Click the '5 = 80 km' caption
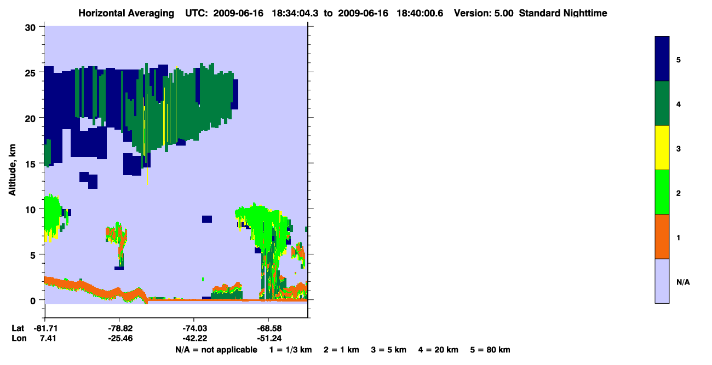Viewport: 712px width, 365px height. (x=490, y=350)
